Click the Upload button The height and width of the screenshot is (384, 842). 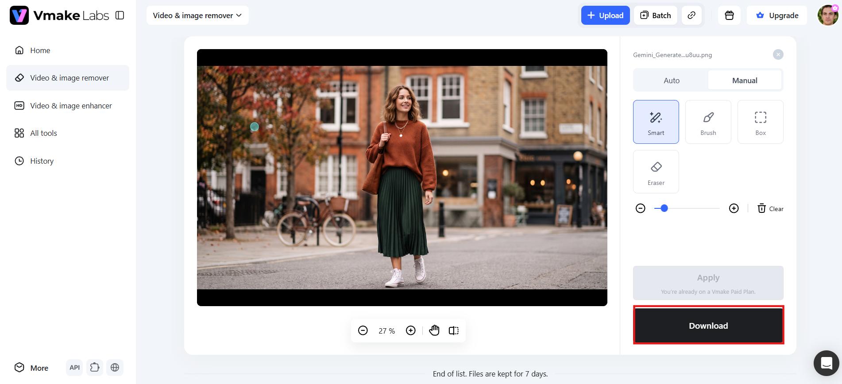[605, 15]
